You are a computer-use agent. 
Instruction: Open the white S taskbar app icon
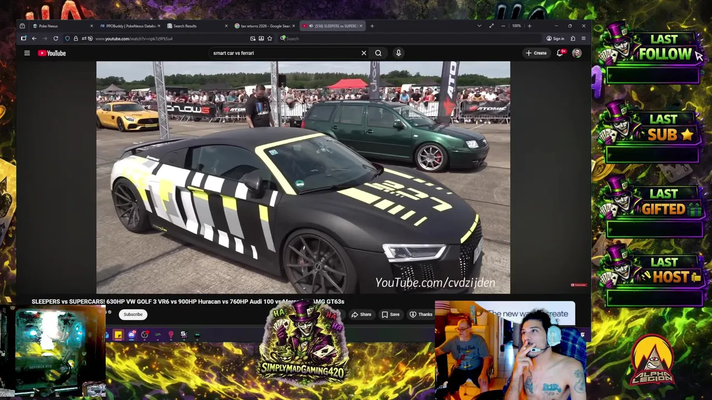pos(184,334)
